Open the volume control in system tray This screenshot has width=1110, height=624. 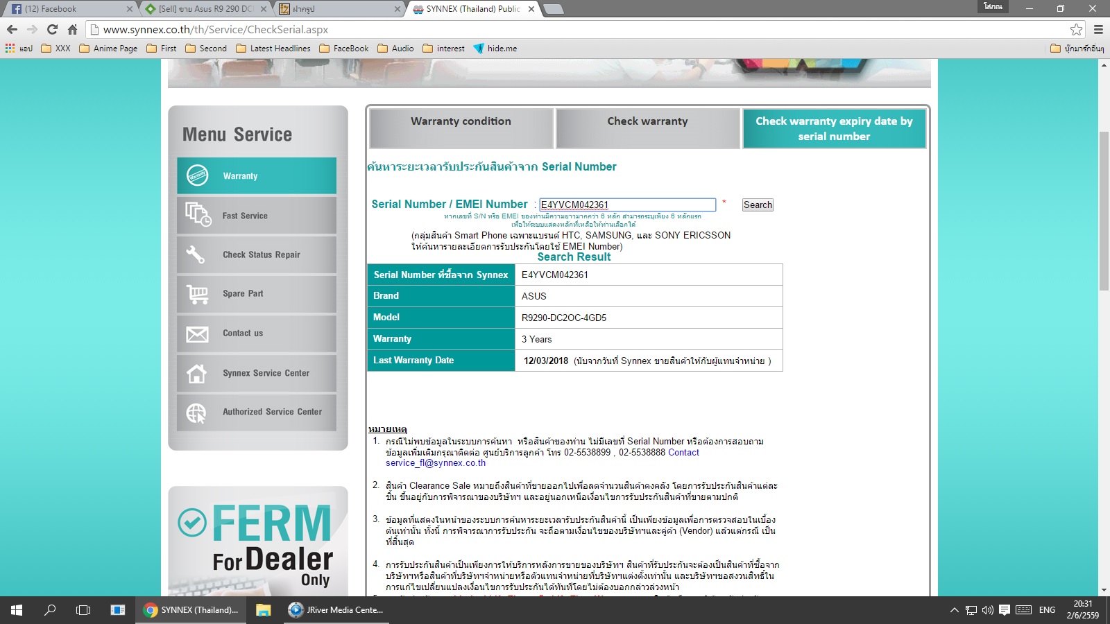pyautogui.click(x=987, y=610)
